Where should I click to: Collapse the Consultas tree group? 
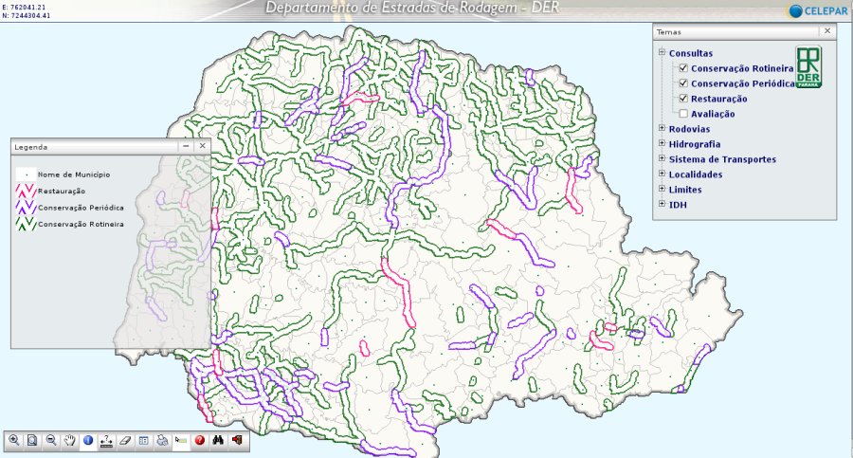coord(661,53)
